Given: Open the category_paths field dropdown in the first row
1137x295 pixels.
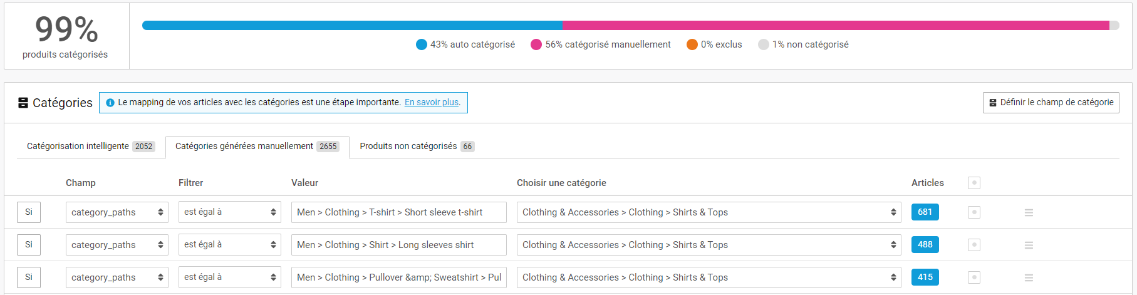Looking at the screenshot, I should (x=117, y=212).
